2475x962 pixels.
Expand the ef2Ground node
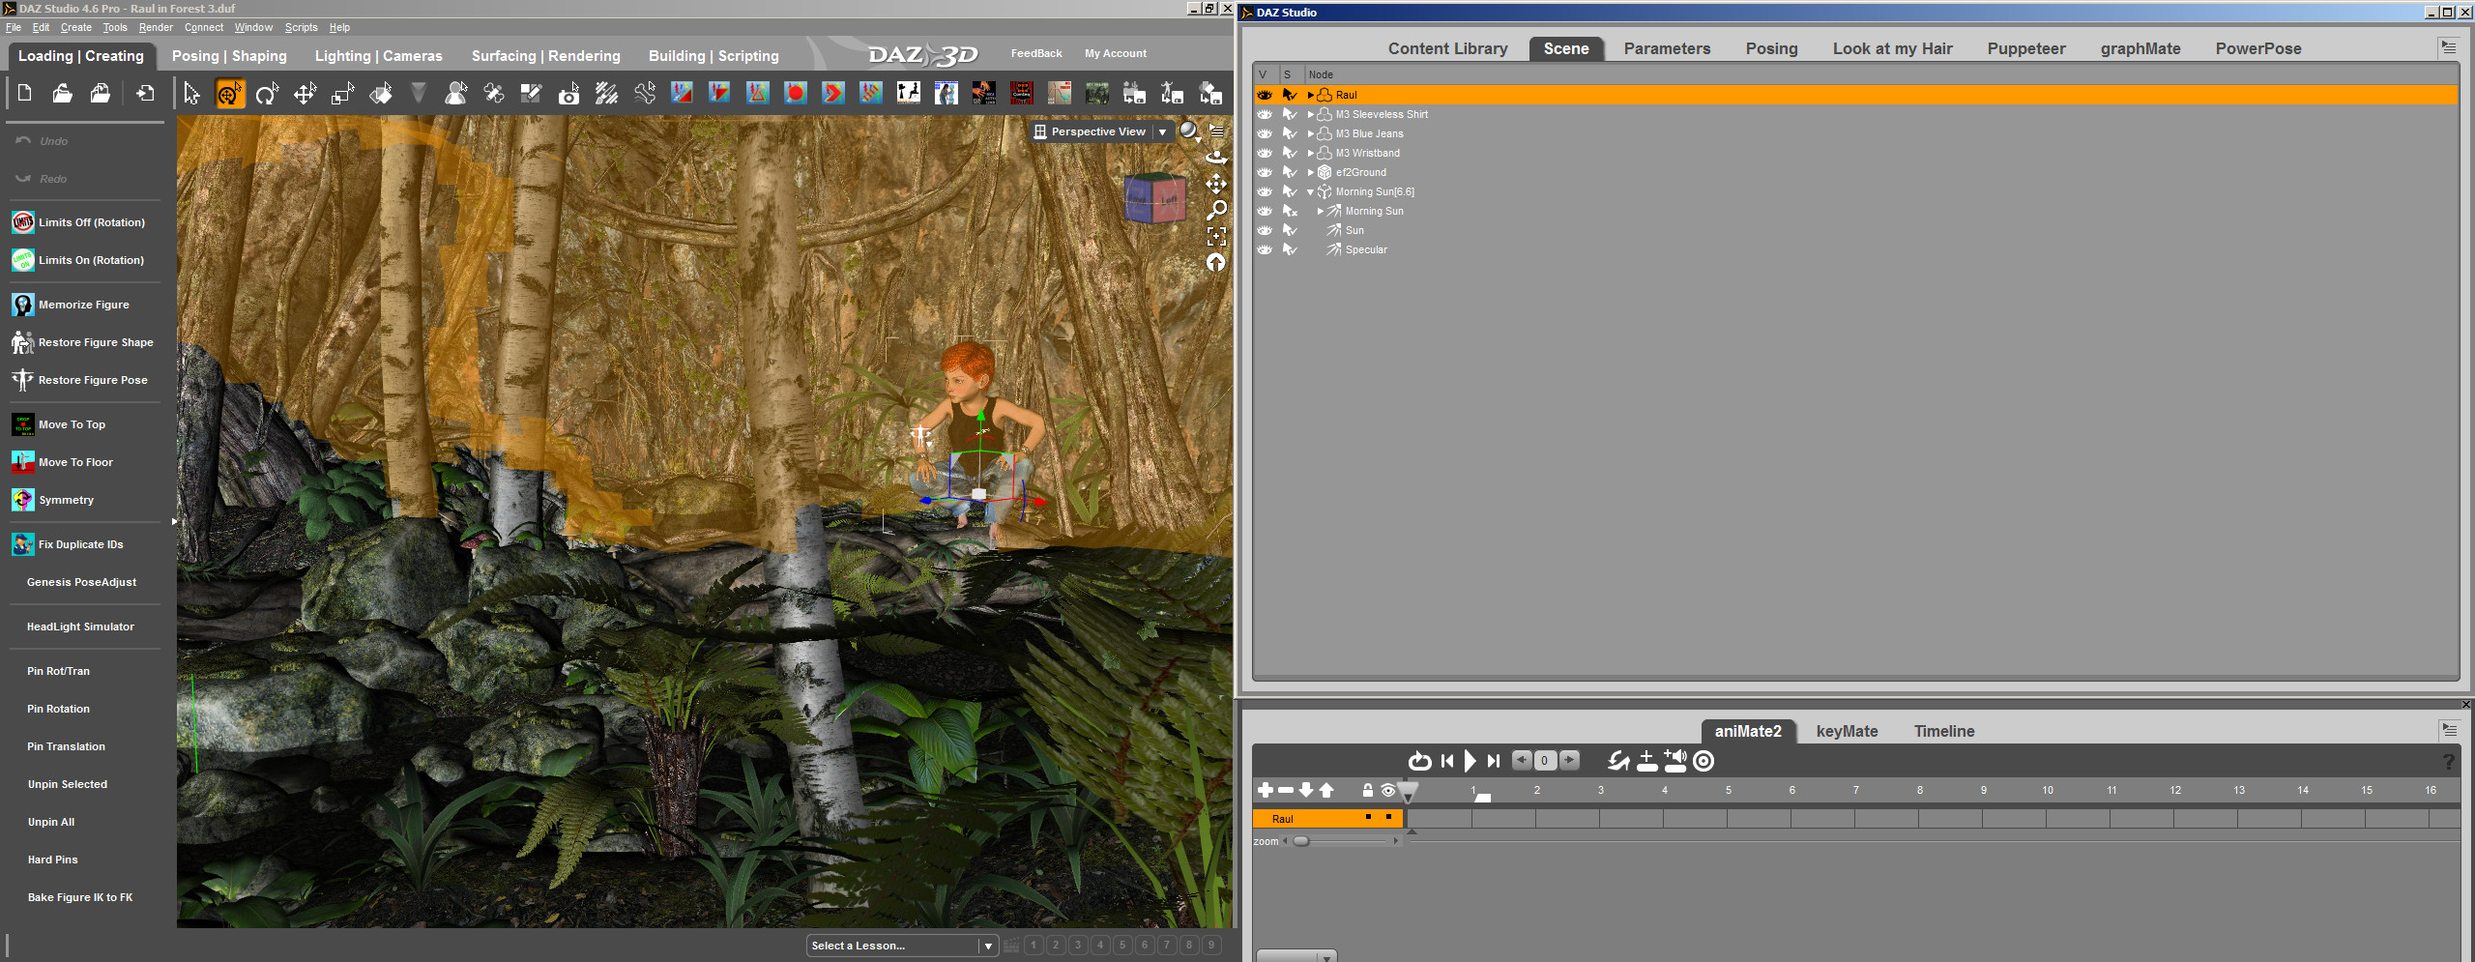point(1310,172)
